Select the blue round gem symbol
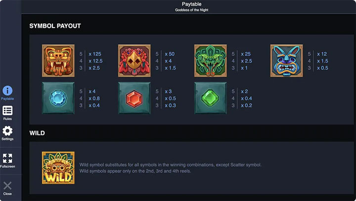Viewport: 356px width, 201px height. click(58, 98)
